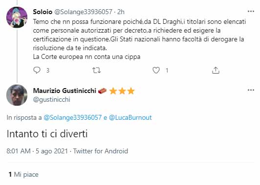Click the reply count 3 on Soloio's tweet
This screenshot has width=260, height=185.
[48, 71]
